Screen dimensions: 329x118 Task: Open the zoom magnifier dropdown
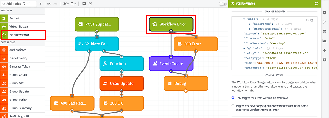73,4
